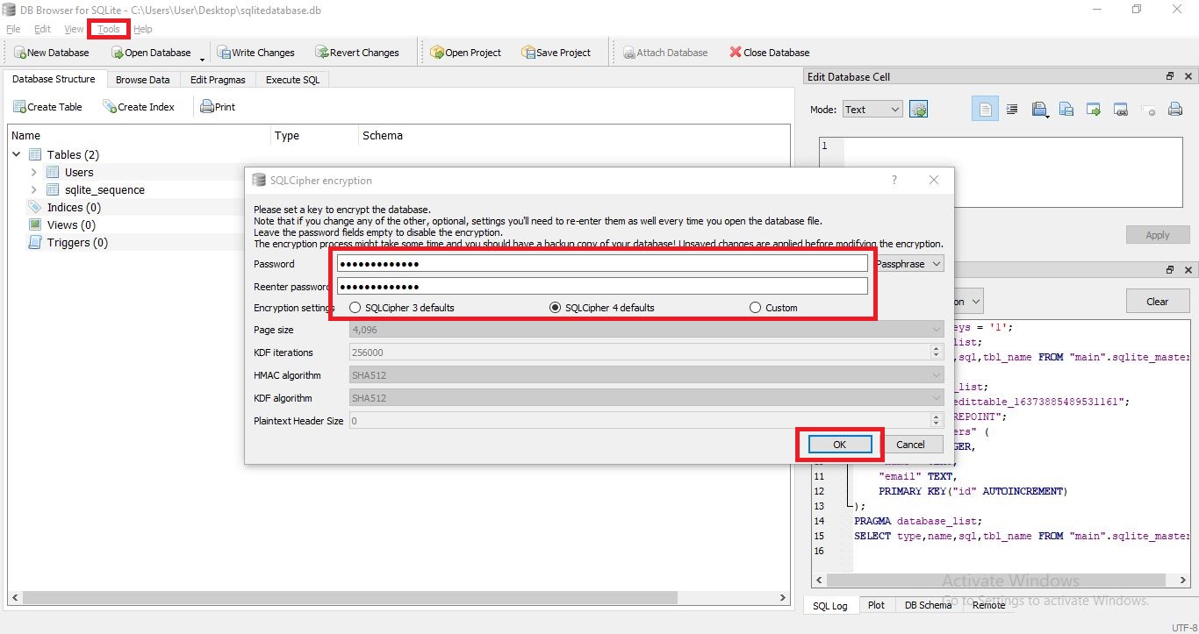Click the Triggers icon in tree

35,242
